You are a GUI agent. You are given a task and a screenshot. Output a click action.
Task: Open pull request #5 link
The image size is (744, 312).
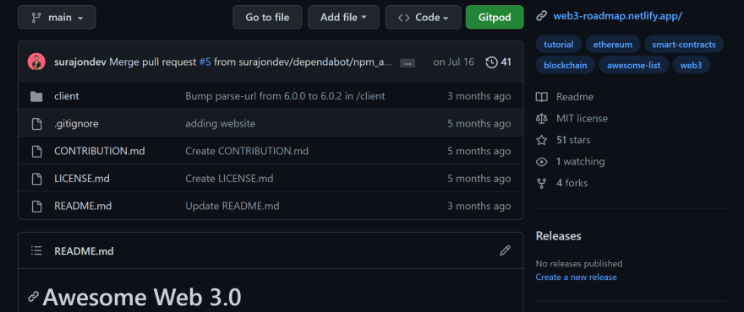click(205, 62)
